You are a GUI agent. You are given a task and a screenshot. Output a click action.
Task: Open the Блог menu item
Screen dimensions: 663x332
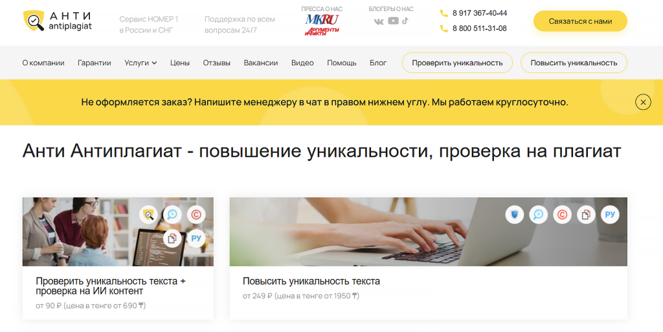click(378, 63)
